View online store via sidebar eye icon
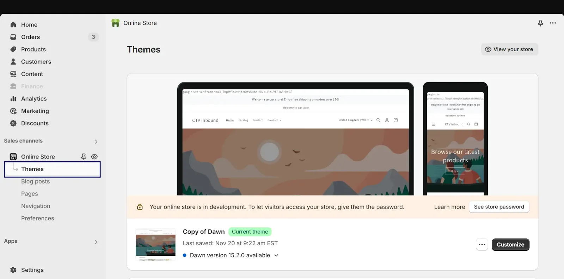The image size is (564, 279). pyautogui.click(x=94, y=157)
